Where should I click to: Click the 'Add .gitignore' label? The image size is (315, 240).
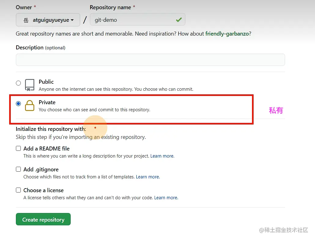41,170
